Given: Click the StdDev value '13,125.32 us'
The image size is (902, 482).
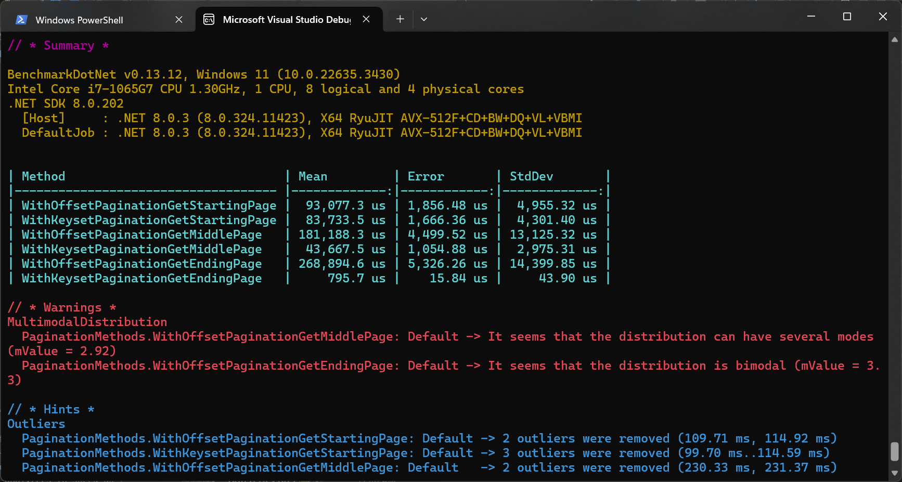Looking at the screenshot, I should pos(553,235).
